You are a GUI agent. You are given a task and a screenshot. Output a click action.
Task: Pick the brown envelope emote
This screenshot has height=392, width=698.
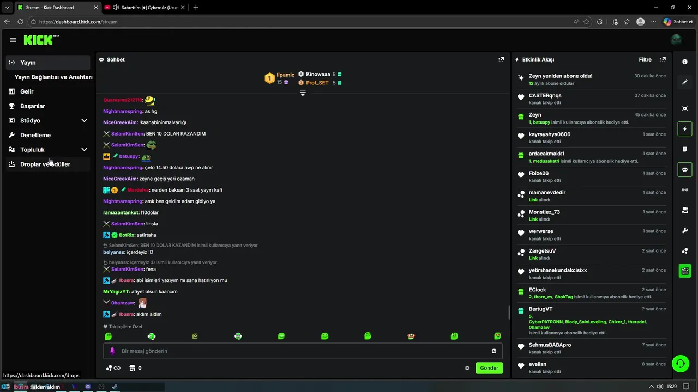(x=195, y=336)
